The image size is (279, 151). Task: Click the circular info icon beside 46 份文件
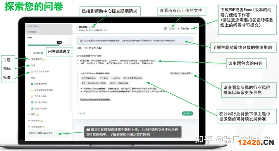click(67, 133)
